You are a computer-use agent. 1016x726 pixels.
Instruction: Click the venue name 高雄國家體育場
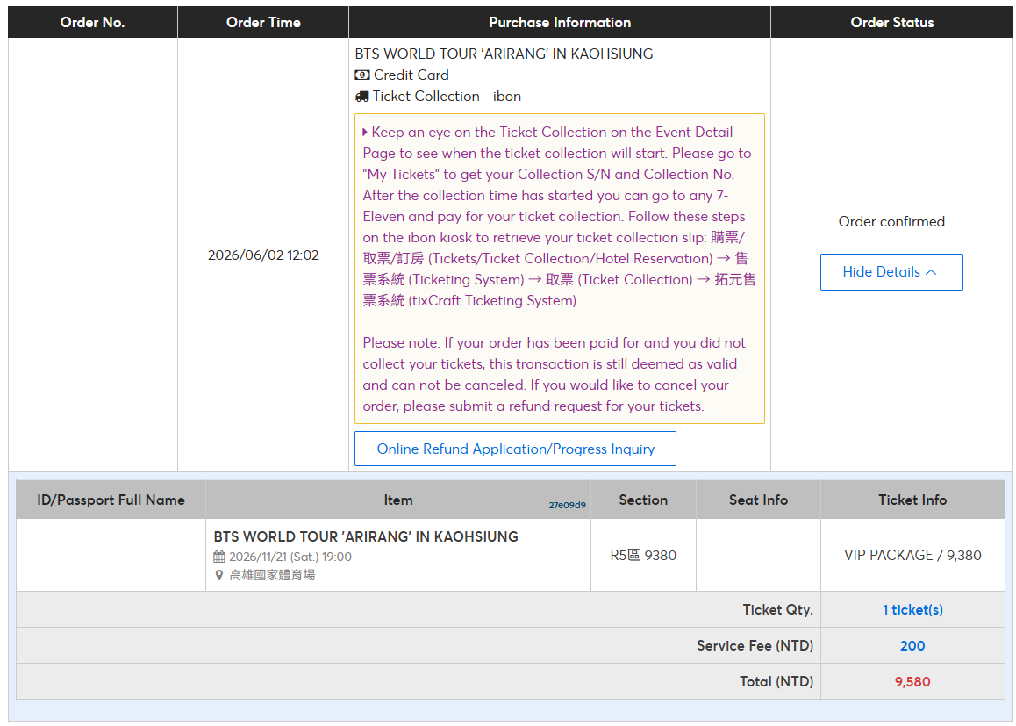click(x=272, y=575)
